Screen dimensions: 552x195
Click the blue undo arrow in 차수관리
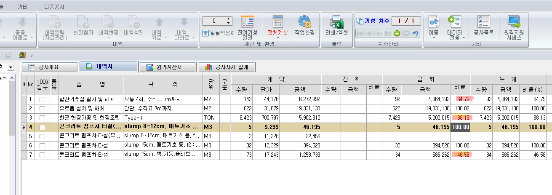(x=416, y=33)
